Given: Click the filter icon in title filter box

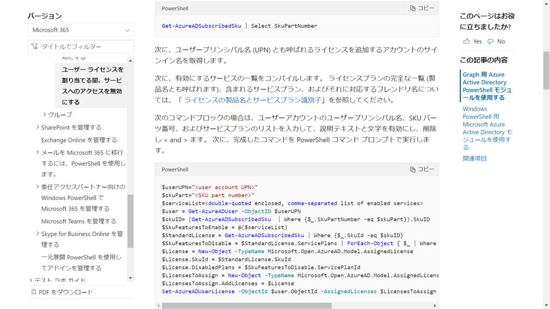Looking at the screenshot, I should tap(34, 47).
